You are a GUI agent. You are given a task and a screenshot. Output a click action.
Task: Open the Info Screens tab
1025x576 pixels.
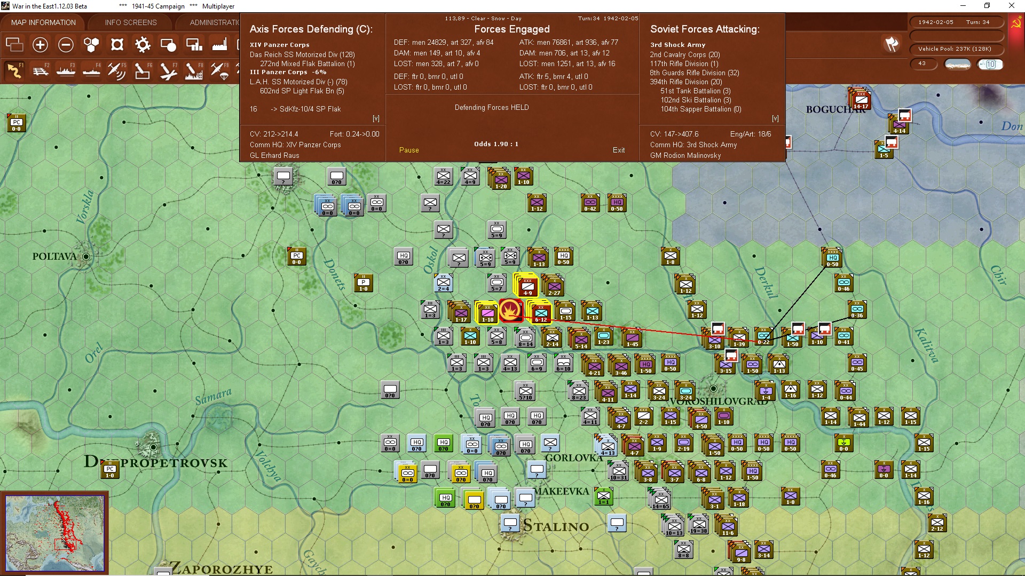tap(131, 22)
